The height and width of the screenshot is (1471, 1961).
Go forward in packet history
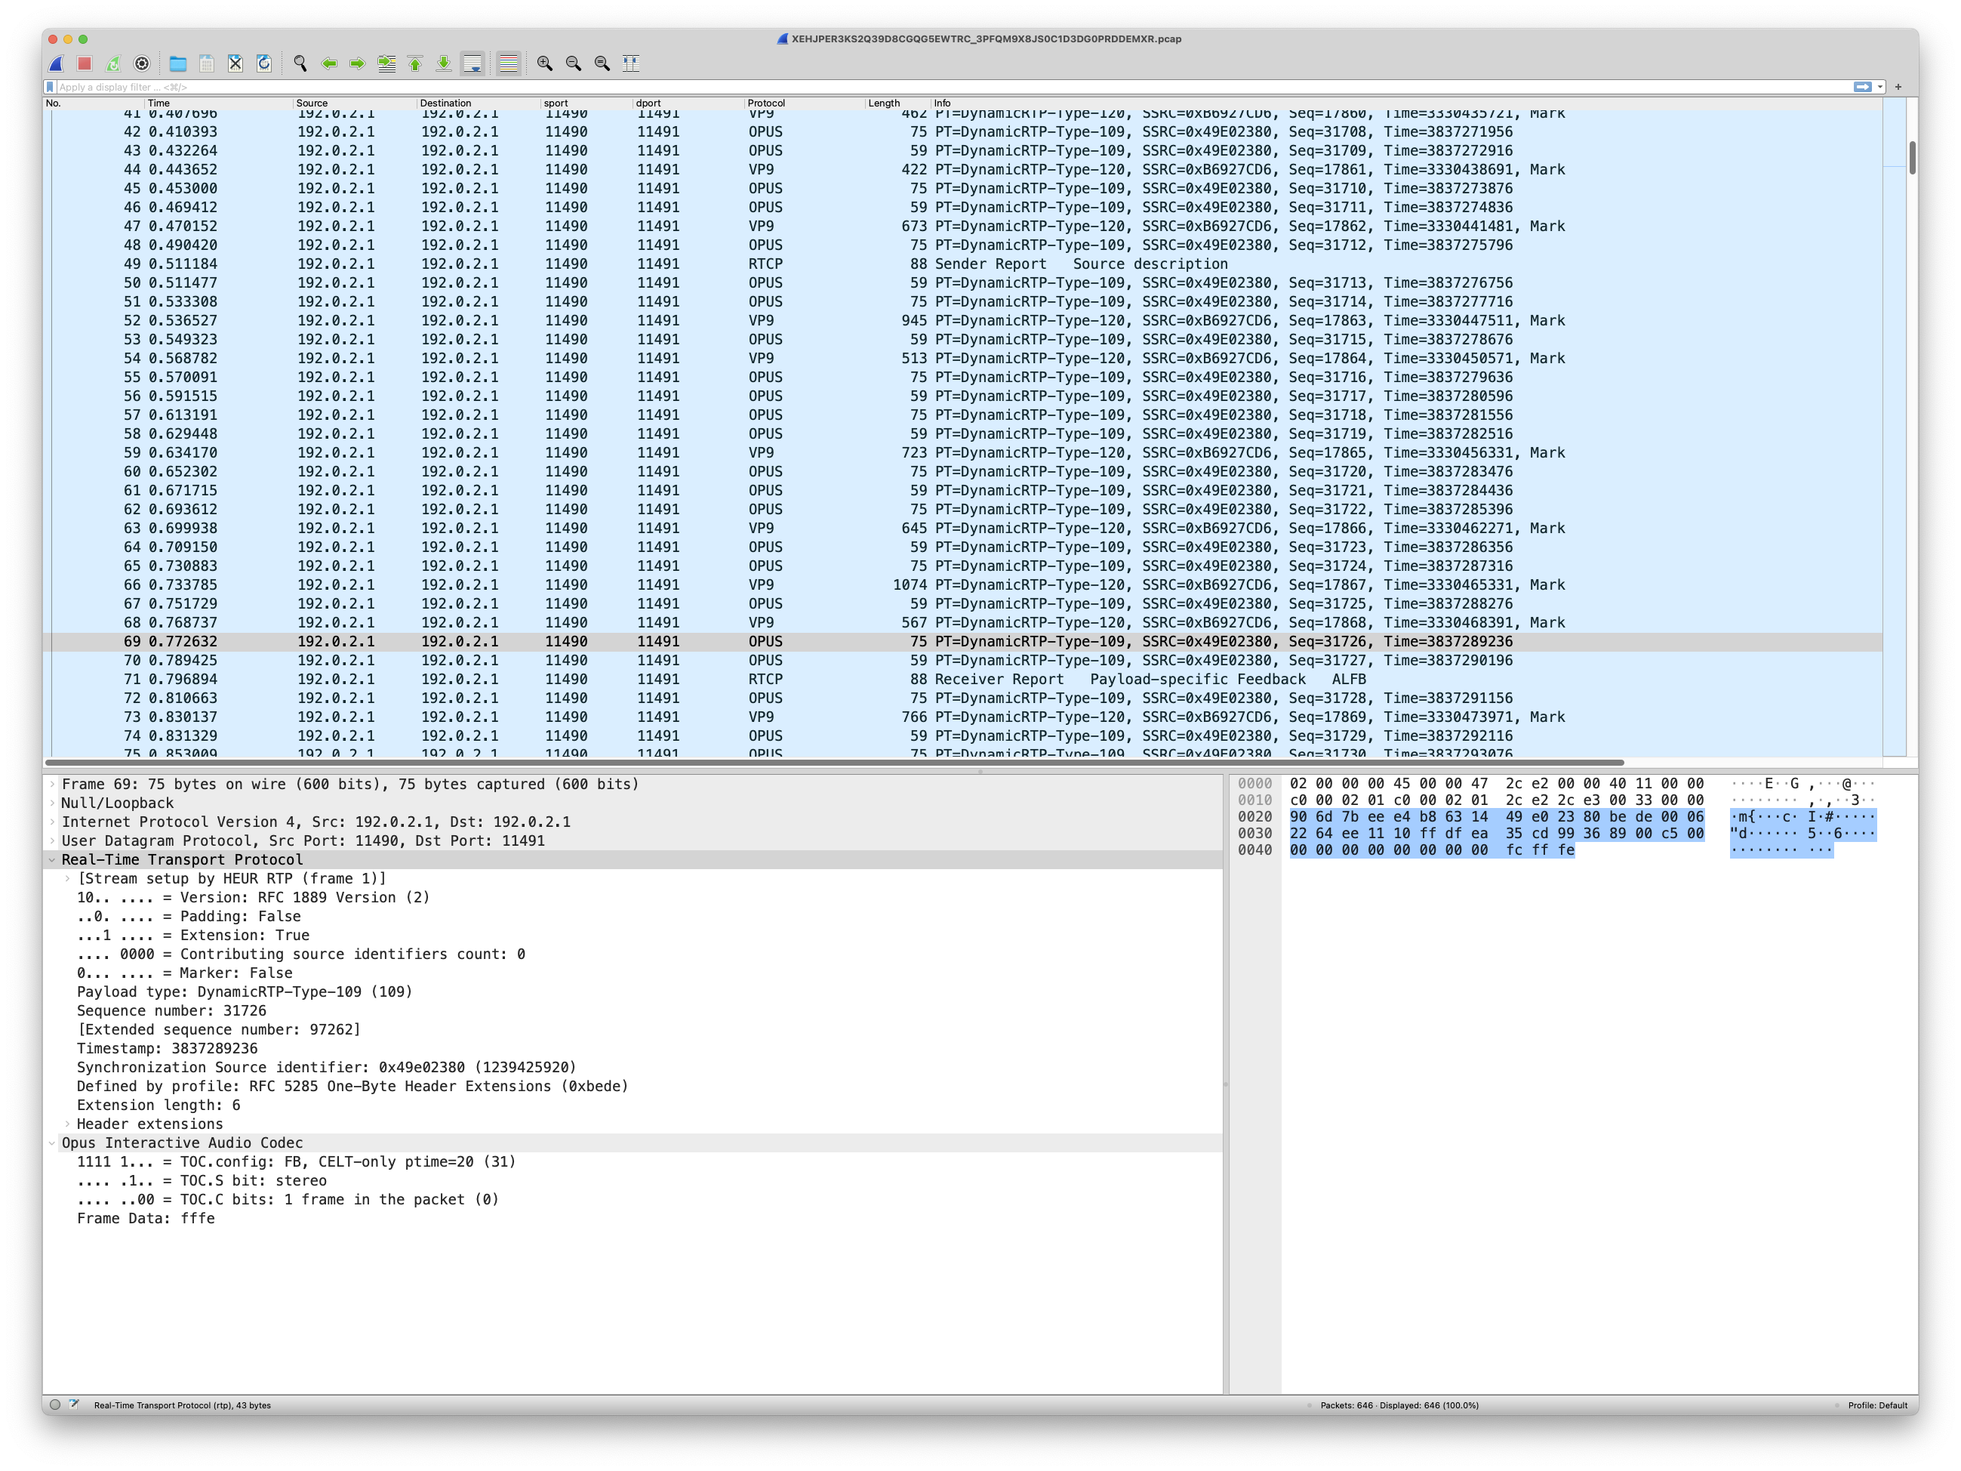(x=357, y=63)
